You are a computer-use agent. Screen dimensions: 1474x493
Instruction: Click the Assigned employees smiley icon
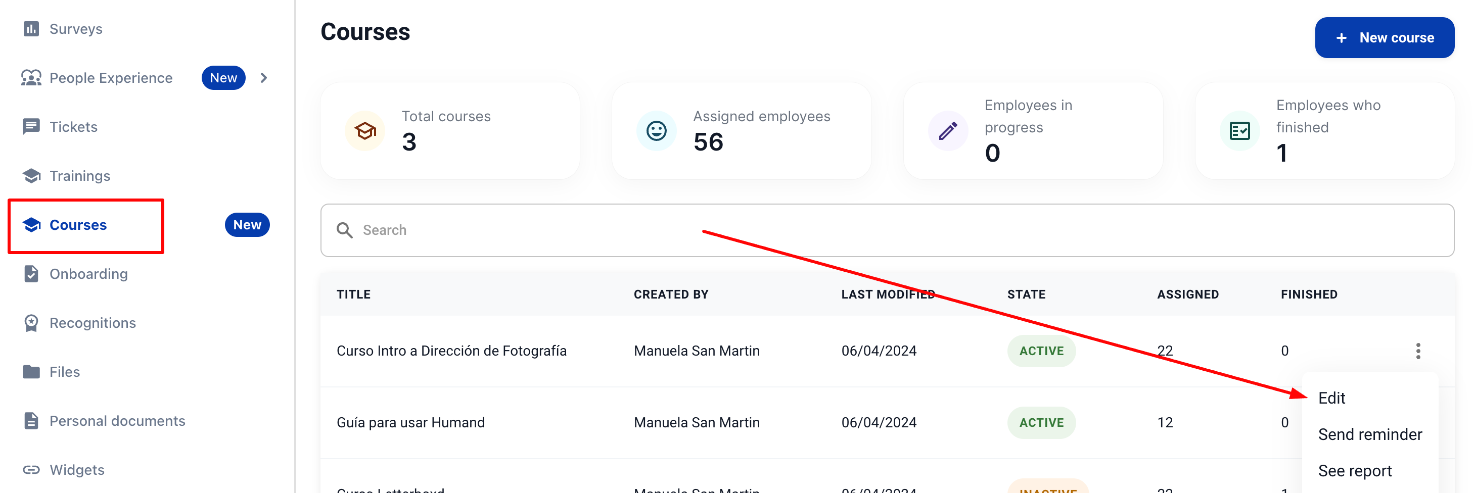(x=656, y=131)
